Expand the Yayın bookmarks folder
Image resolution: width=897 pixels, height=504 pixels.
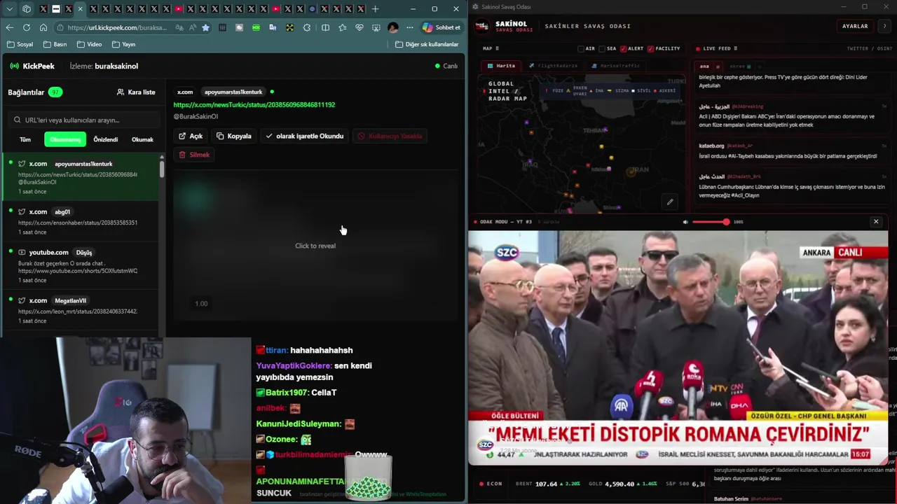(124, 44)
